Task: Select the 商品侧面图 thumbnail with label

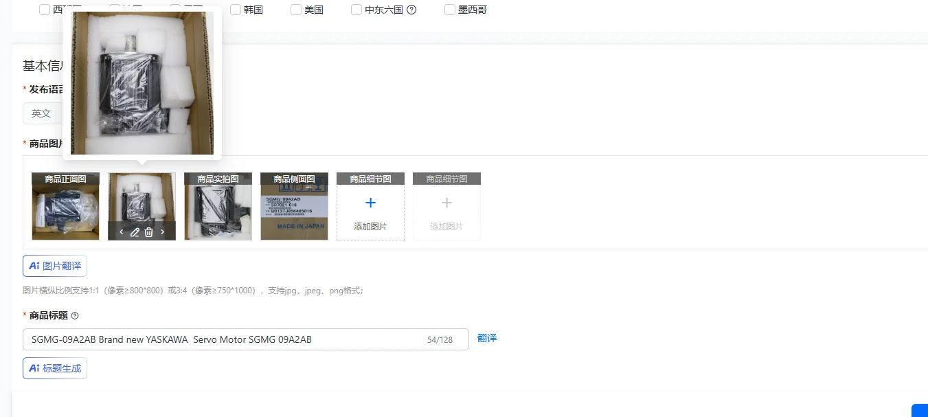Action: [x=294, y=206]
